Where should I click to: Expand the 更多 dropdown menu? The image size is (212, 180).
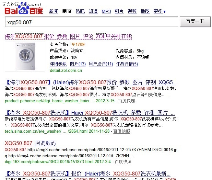[x=159, y=12]
